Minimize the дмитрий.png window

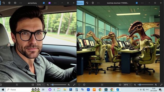tap(62, 3)
